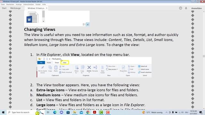
Task: Select the Windows 10 basic.pdf document tab
Action: pos(36,8)
